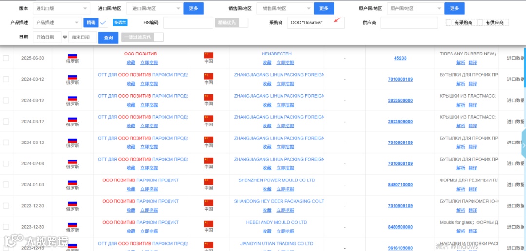Image resolution: width=526 pixels, height=251 pixels.
Task: Click the Russia flag in the 2024-01-03 row
Action: 73,182
